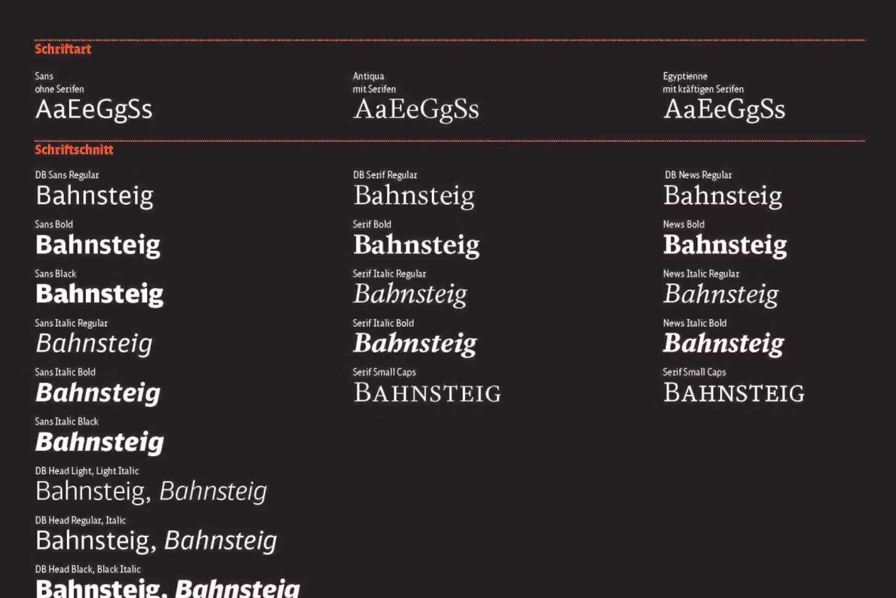Click the orange Schriftart heading
The height and width of the screenshot is (598, 896).
(x=63, y=49)
